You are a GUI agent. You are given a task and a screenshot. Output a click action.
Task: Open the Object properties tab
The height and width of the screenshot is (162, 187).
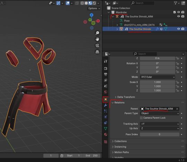(106, 99)
